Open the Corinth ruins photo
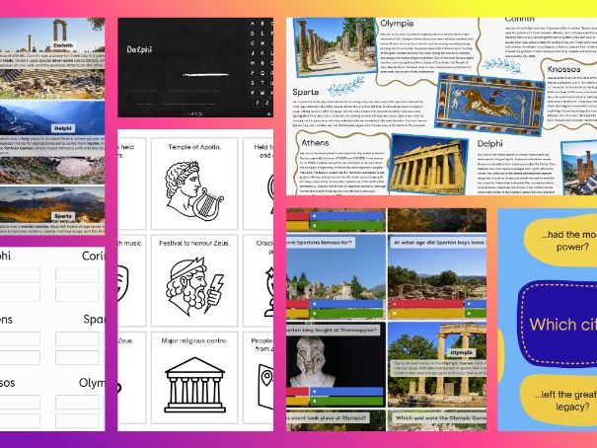 52,57
